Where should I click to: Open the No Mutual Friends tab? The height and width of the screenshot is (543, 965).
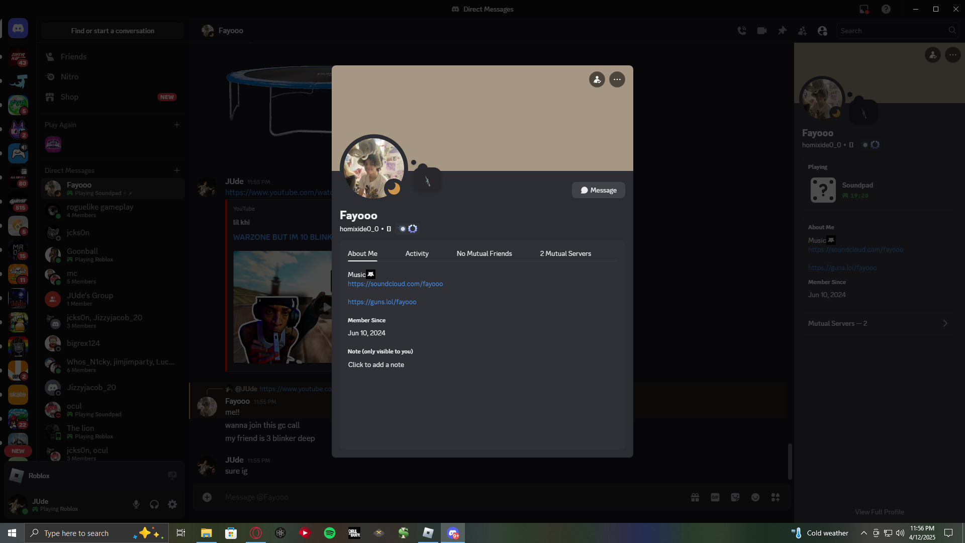[485, 253]
